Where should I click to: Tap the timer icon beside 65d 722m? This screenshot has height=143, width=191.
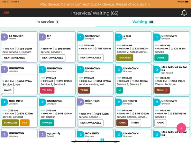pos(95,114)
